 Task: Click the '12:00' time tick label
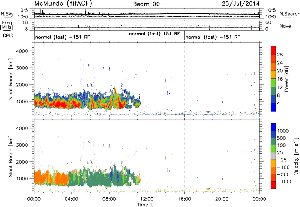147,199
